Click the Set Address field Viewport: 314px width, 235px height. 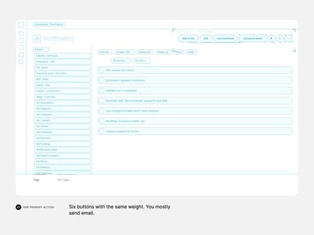[x=62, y=168]
